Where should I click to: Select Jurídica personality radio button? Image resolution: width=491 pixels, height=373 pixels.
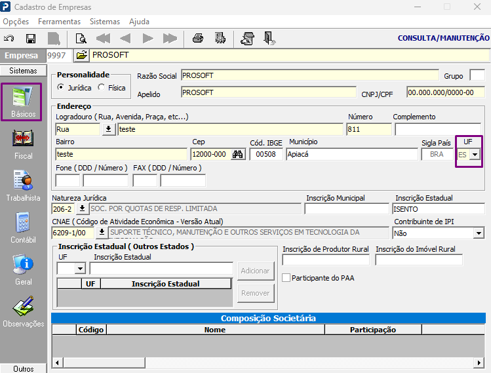coord(60,87)
